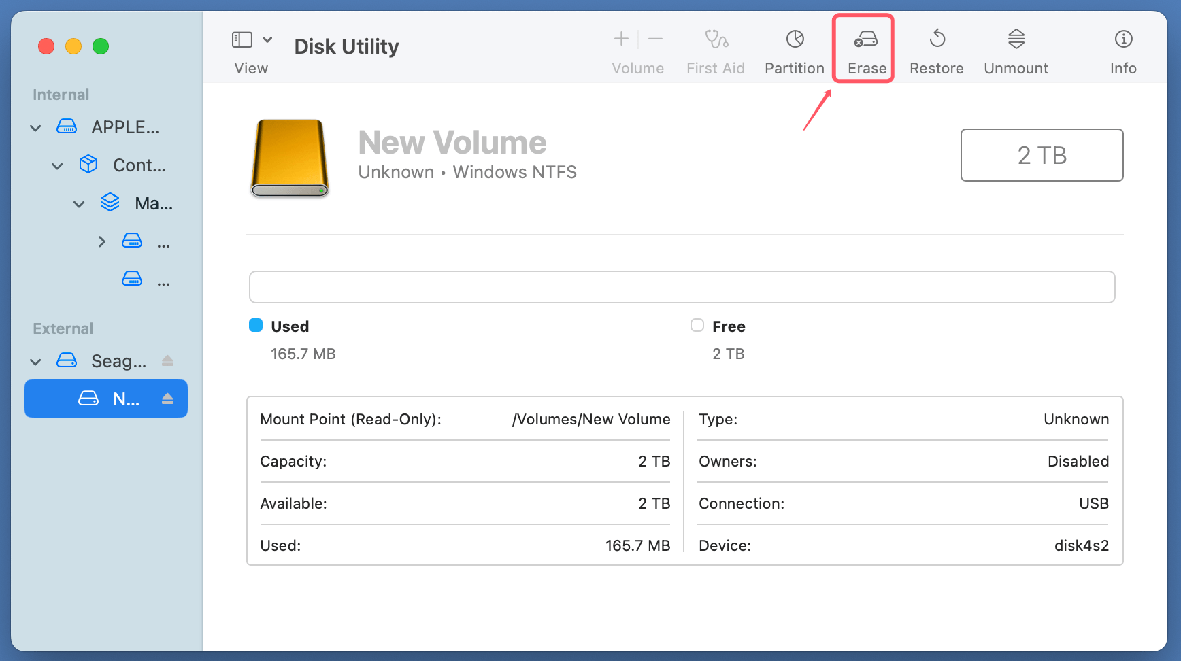The width and height of the screenshot is (1181, 661).
Task: Expand the nested Macintosh volume disclosure arrow
Action: 78,203
